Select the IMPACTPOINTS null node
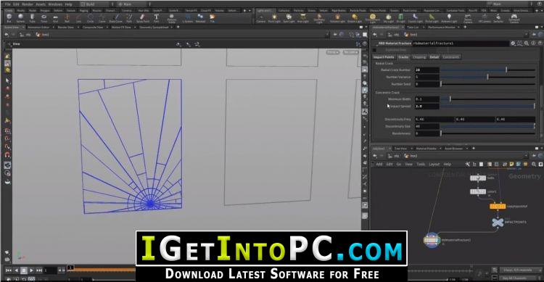The height and width of the screenshot is (282, 544). [498, 223]
